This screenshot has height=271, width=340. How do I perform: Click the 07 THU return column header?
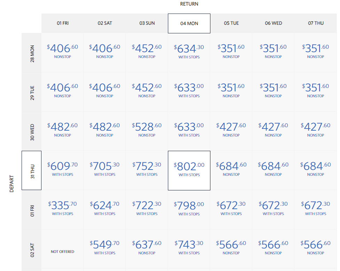click(x=316, y=23)
